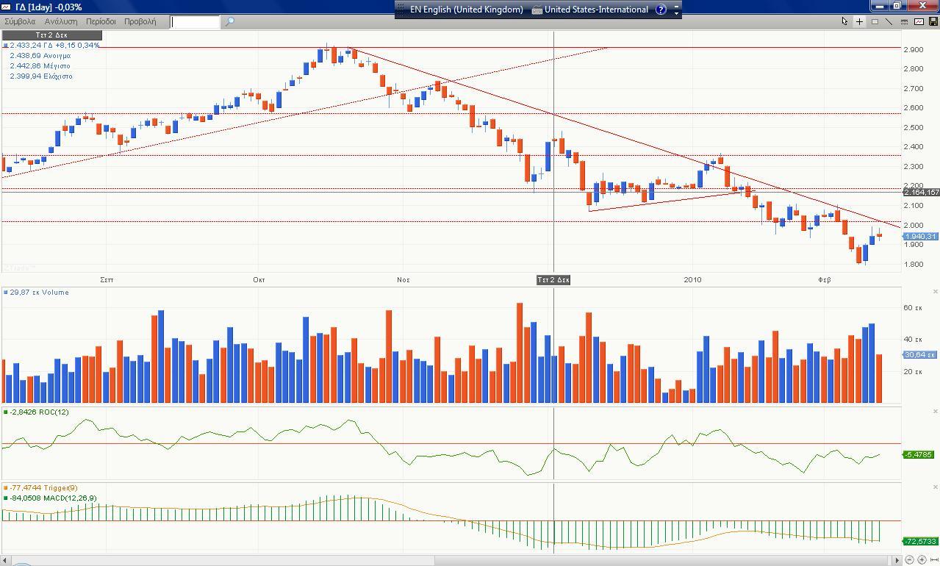Expand the Περίοδοι menu
This screenshot has width=940, height=566.
pos(101,21)
